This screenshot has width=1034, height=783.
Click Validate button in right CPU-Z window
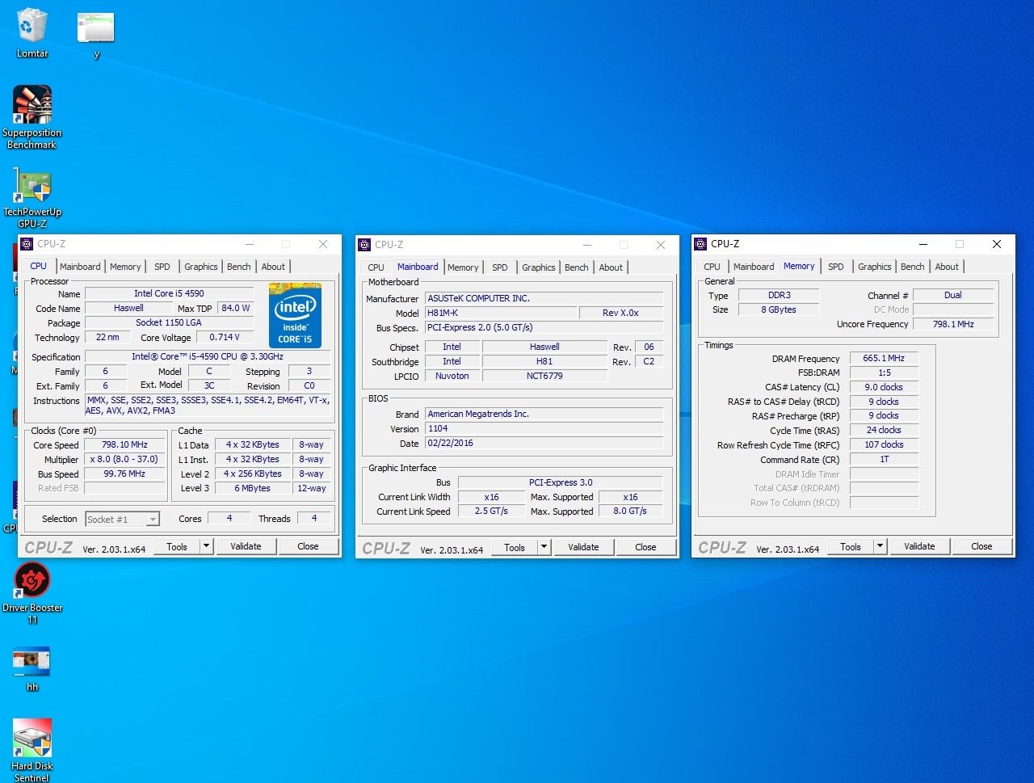[x=919, y=546]
